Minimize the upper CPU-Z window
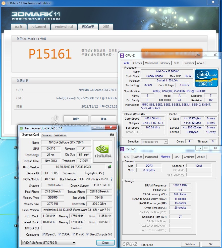 tap(199, 55)
